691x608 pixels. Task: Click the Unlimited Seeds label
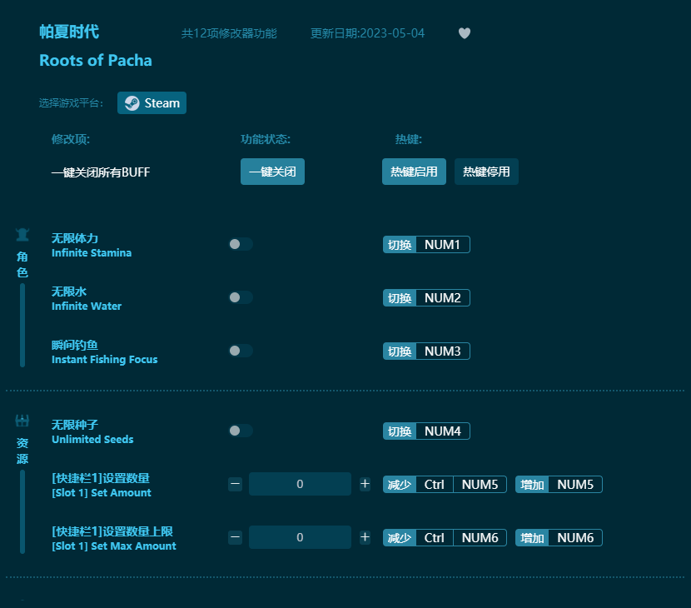click(92, 440)
